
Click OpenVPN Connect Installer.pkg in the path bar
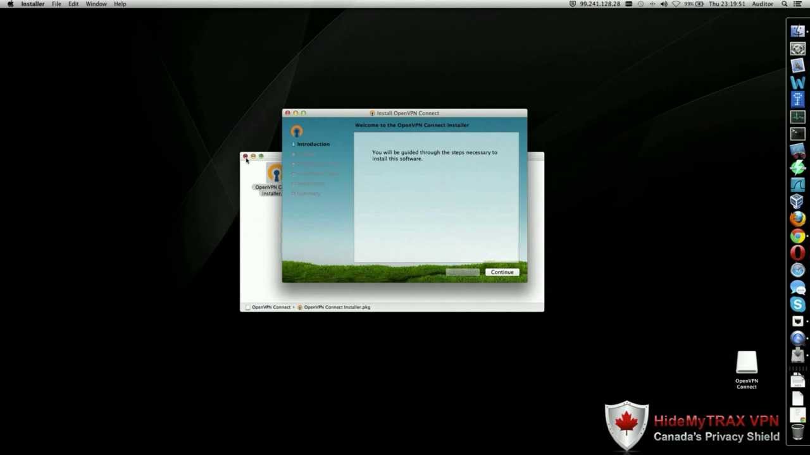(x=333, y=307)
